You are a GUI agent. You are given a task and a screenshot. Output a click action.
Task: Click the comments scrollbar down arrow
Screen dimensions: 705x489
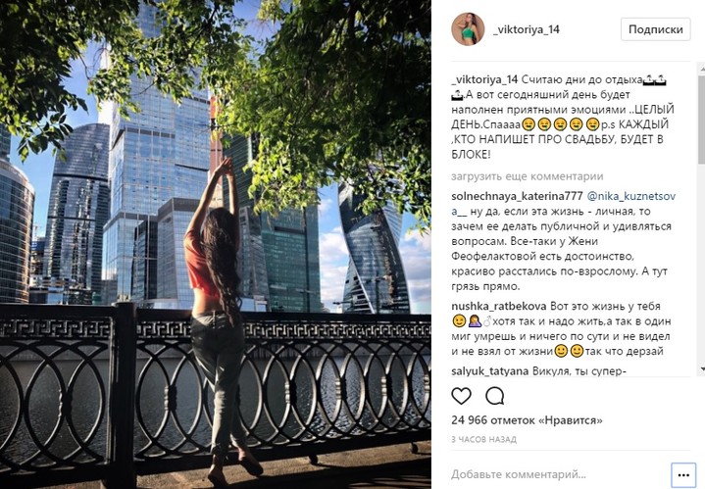coord(701,369)
